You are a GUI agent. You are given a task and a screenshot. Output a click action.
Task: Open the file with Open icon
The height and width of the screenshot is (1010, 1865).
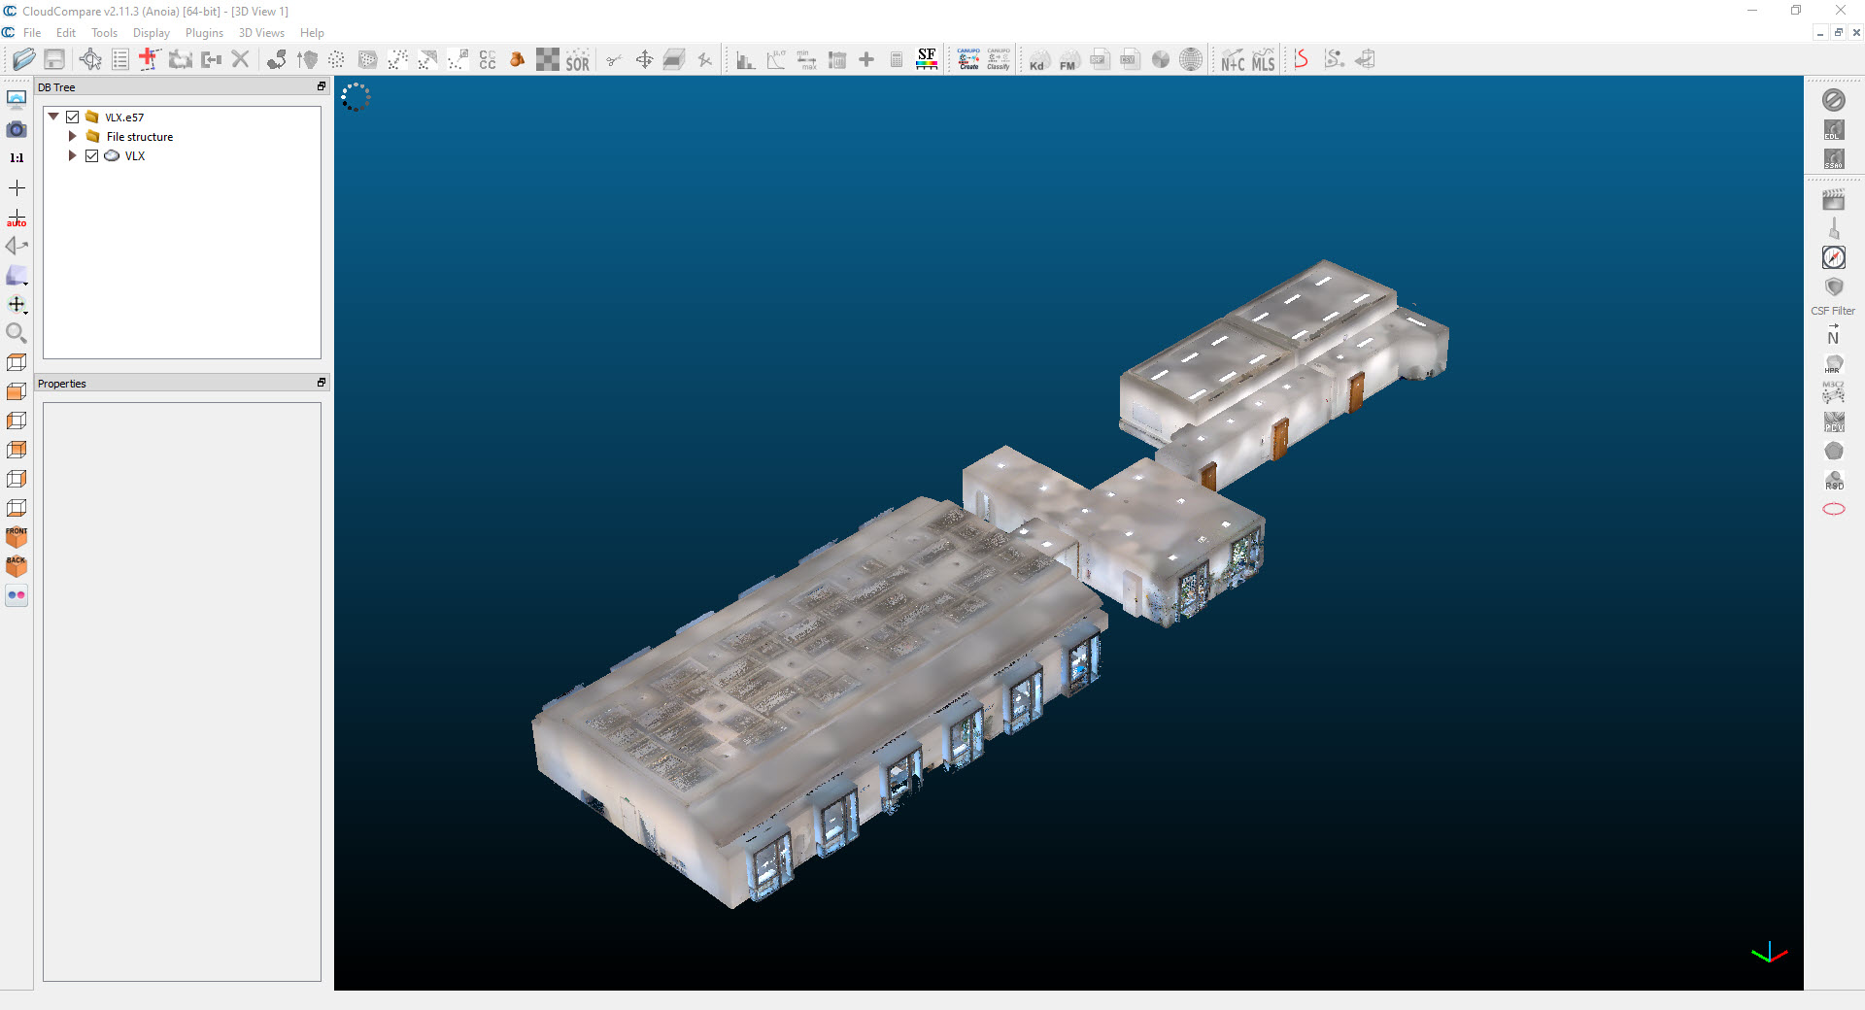point(24,60)
